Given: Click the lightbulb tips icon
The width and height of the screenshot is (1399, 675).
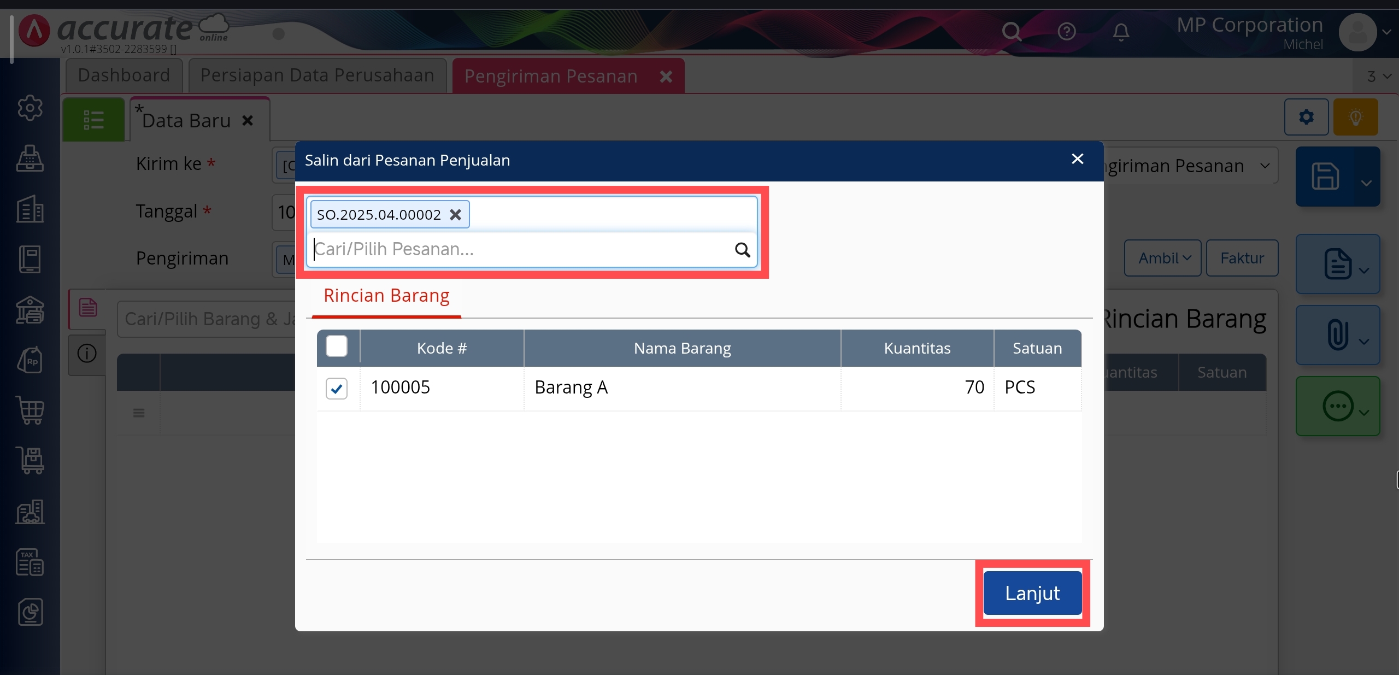Looking at the screenshot, I should click(x=1355, y=117).
